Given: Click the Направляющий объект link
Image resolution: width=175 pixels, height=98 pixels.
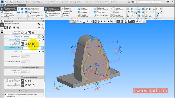Looking at the screenshot, I should 14,40.
